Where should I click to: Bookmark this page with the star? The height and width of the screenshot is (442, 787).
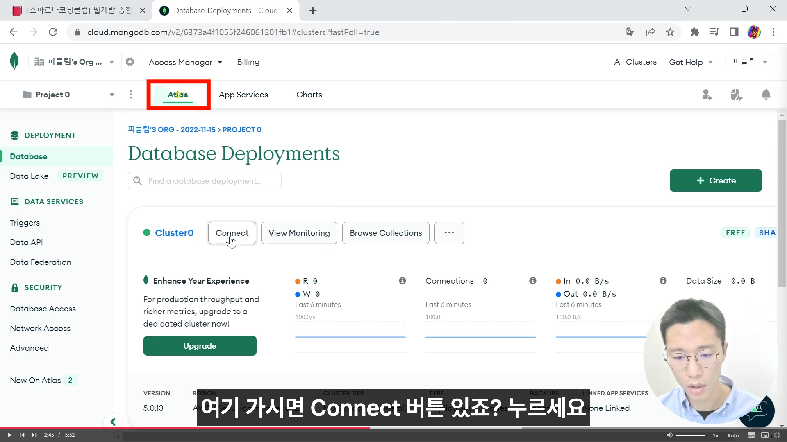click(x=670, y=32)
